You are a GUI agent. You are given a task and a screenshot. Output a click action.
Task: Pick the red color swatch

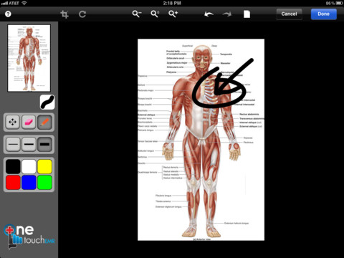[13, 182]
